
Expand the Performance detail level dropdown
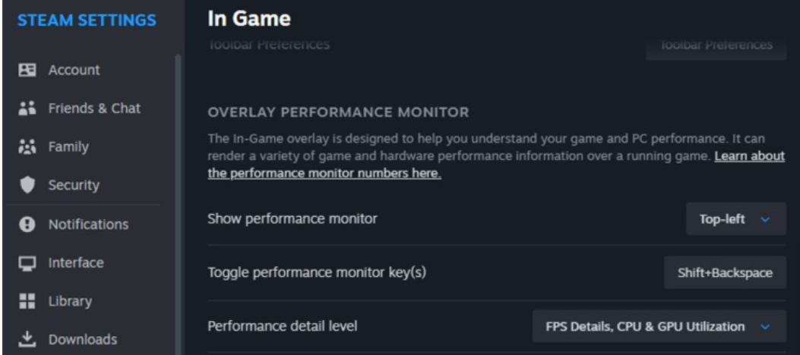tap(659, 326)
